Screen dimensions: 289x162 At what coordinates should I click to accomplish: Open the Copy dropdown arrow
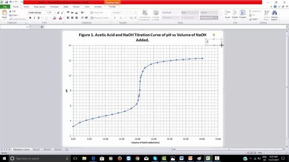tap(19, 15)
